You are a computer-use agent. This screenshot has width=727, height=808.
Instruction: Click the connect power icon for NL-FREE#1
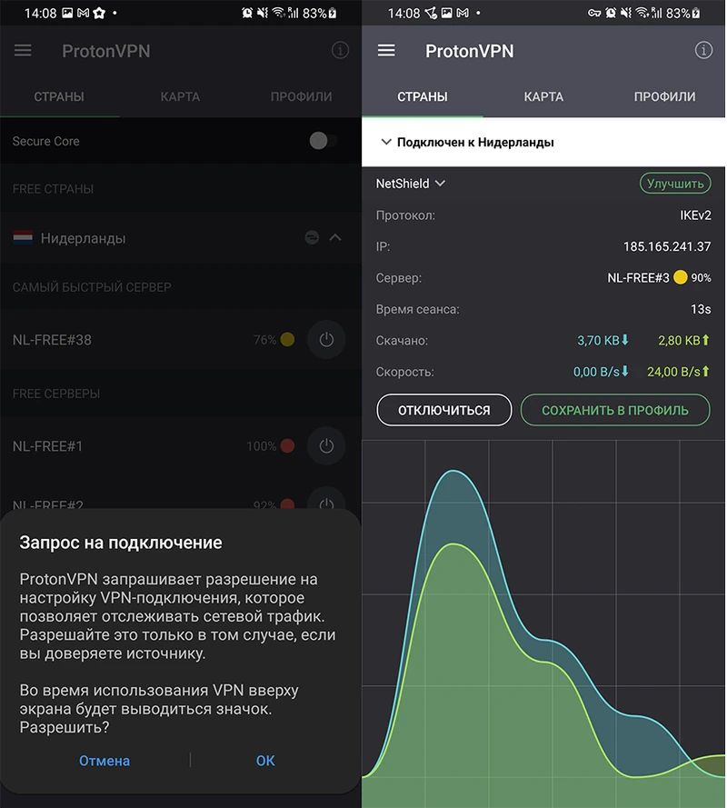click(326, 445)
